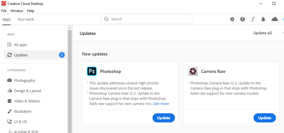Viewport: 284px width, 133px height.
Task: Open the fonts f icon
Action: tap(253, 19)
